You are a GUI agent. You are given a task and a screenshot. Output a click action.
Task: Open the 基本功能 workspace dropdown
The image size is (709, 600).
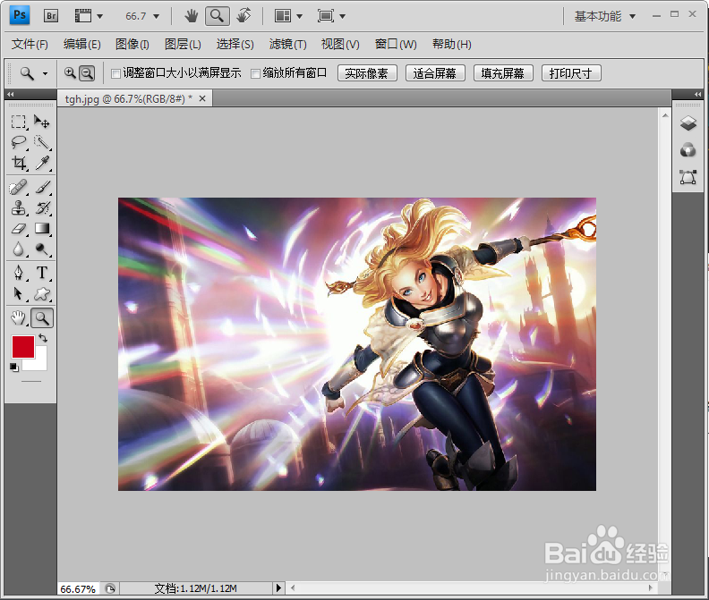point(605,17)
